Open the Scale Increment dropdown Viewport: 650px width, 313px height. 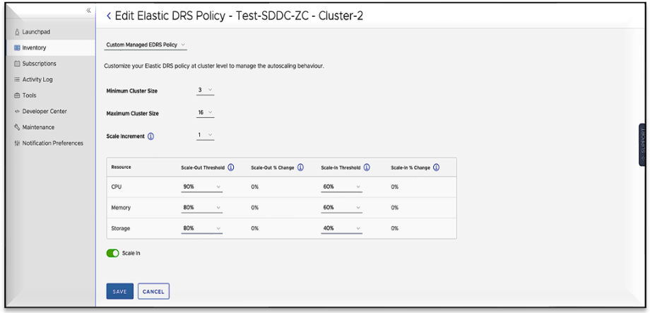[206, 136]
